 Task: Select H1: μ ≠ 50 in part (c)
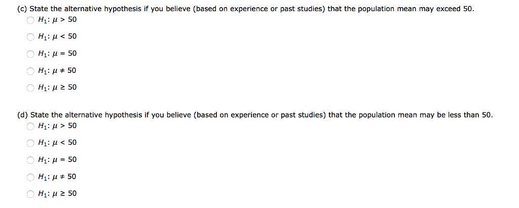tap(30, 71)
